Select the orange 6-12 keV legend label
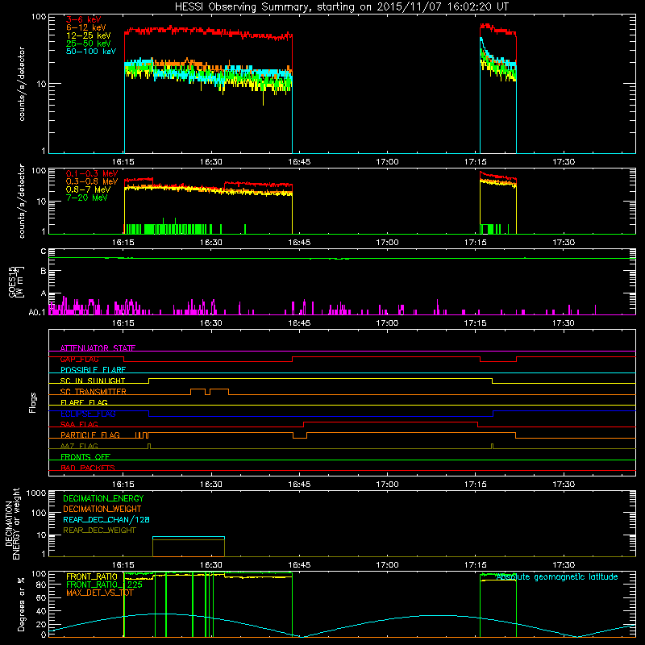The height and width of the screenshot is (645, 645). click(x=86, y=27)
